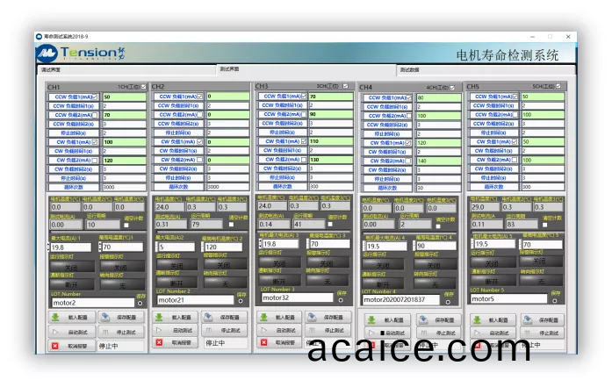Toggle CH1 CCW 负载1(mA) checkbox
Viewport: 612px width, 387px height.
[95, 97]
